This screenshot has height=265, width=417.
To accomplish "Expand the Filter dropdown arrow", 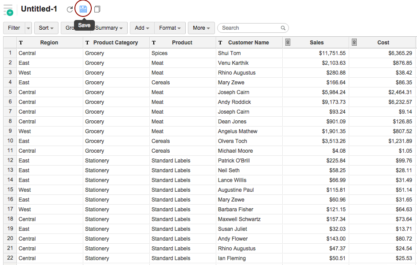I will tap(28, 28).
